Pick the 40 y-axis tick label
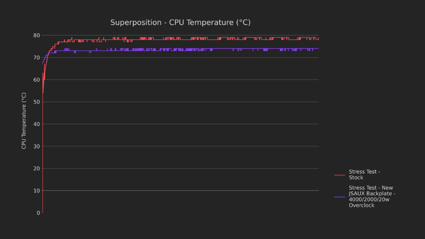Screen dimensions: 425x239 pyautogui.click(x=37, y=124)
